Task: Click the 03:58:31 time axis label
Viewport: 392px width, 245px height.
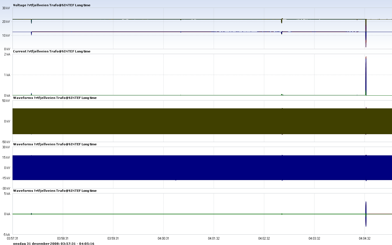Action: tap(63, 238)
